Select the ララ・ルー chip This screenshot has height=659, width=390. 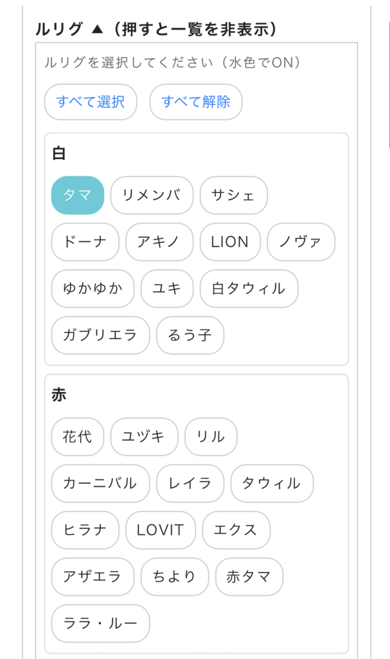[x=100, y=624]
